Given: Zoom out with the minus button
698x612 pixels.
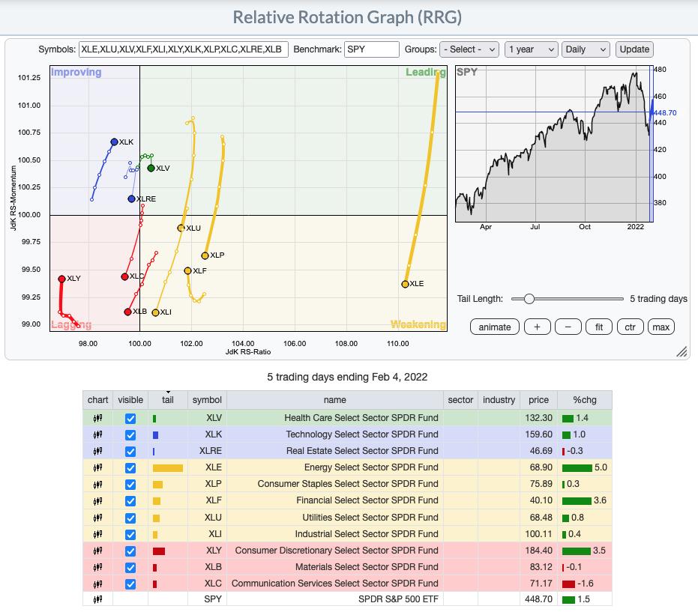Looking at the screenshot, I should pos(568,327).
